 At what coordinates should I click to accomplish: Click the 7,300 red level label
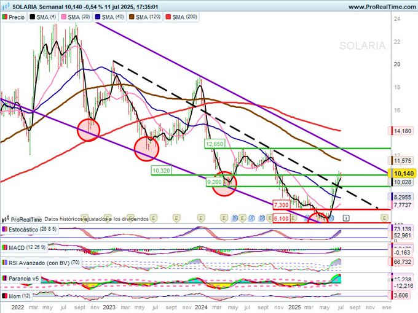tap(282, 205)
